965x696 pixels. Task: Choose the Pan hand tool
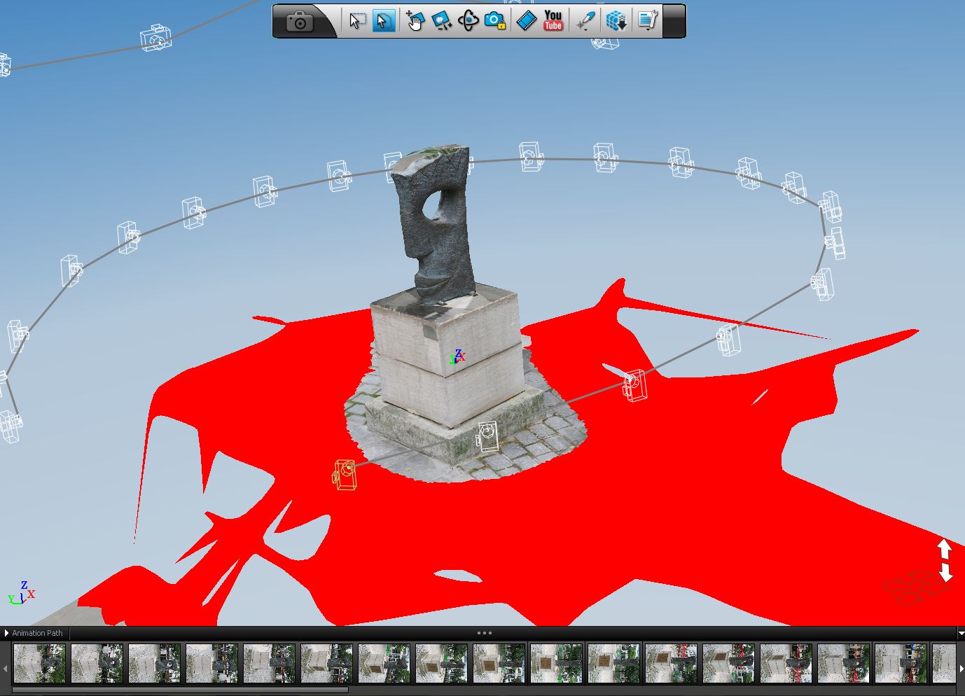pos(415,21)
